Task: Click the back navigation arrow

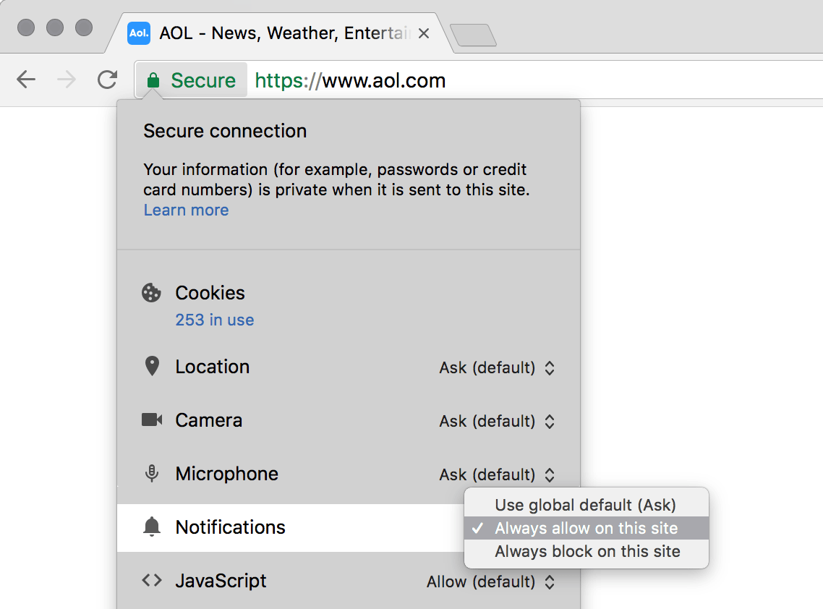Action: click(26, 80)
